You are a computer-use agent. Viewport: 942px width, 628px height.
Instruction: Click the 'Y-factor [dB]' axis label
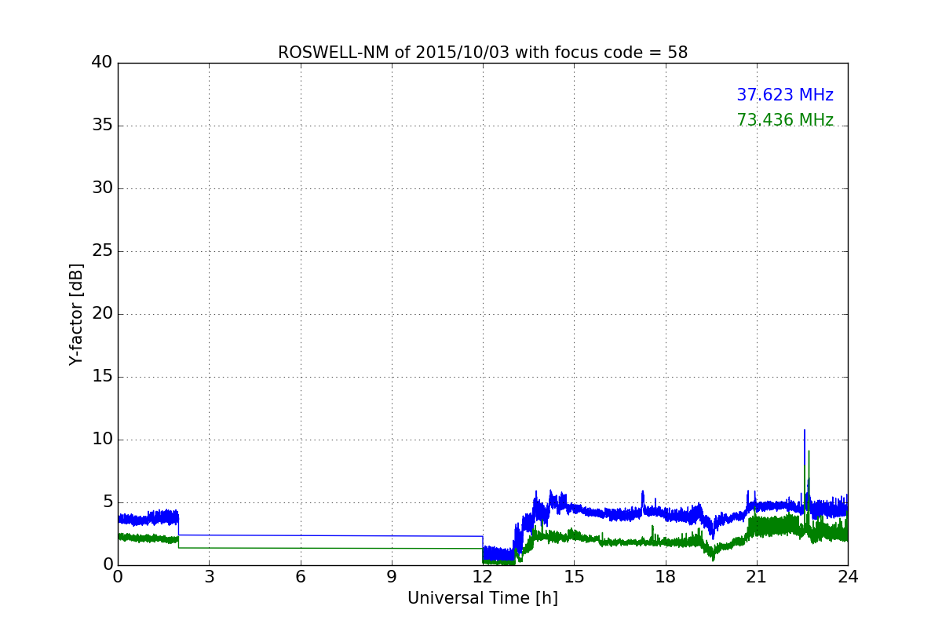coord(76,314)
